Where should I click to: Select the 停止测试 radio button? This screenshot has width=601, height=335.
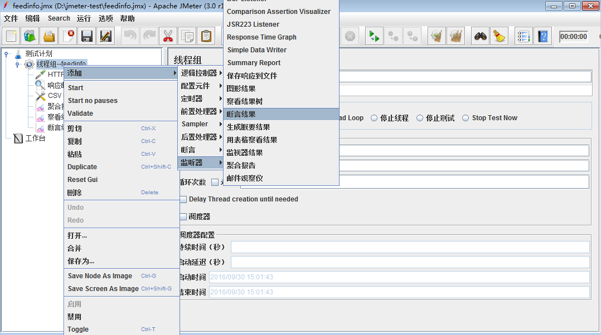[420, 118]
